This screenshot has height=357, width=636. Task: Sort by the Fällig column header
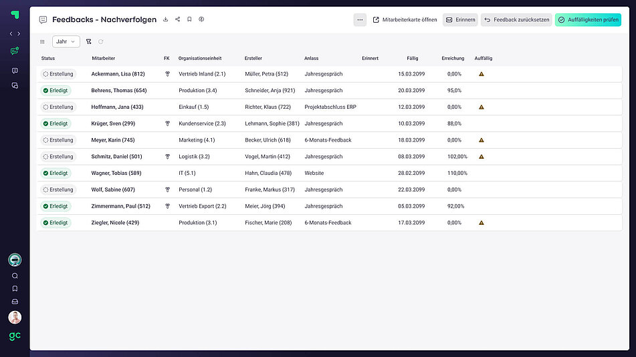tap(412, 59)
